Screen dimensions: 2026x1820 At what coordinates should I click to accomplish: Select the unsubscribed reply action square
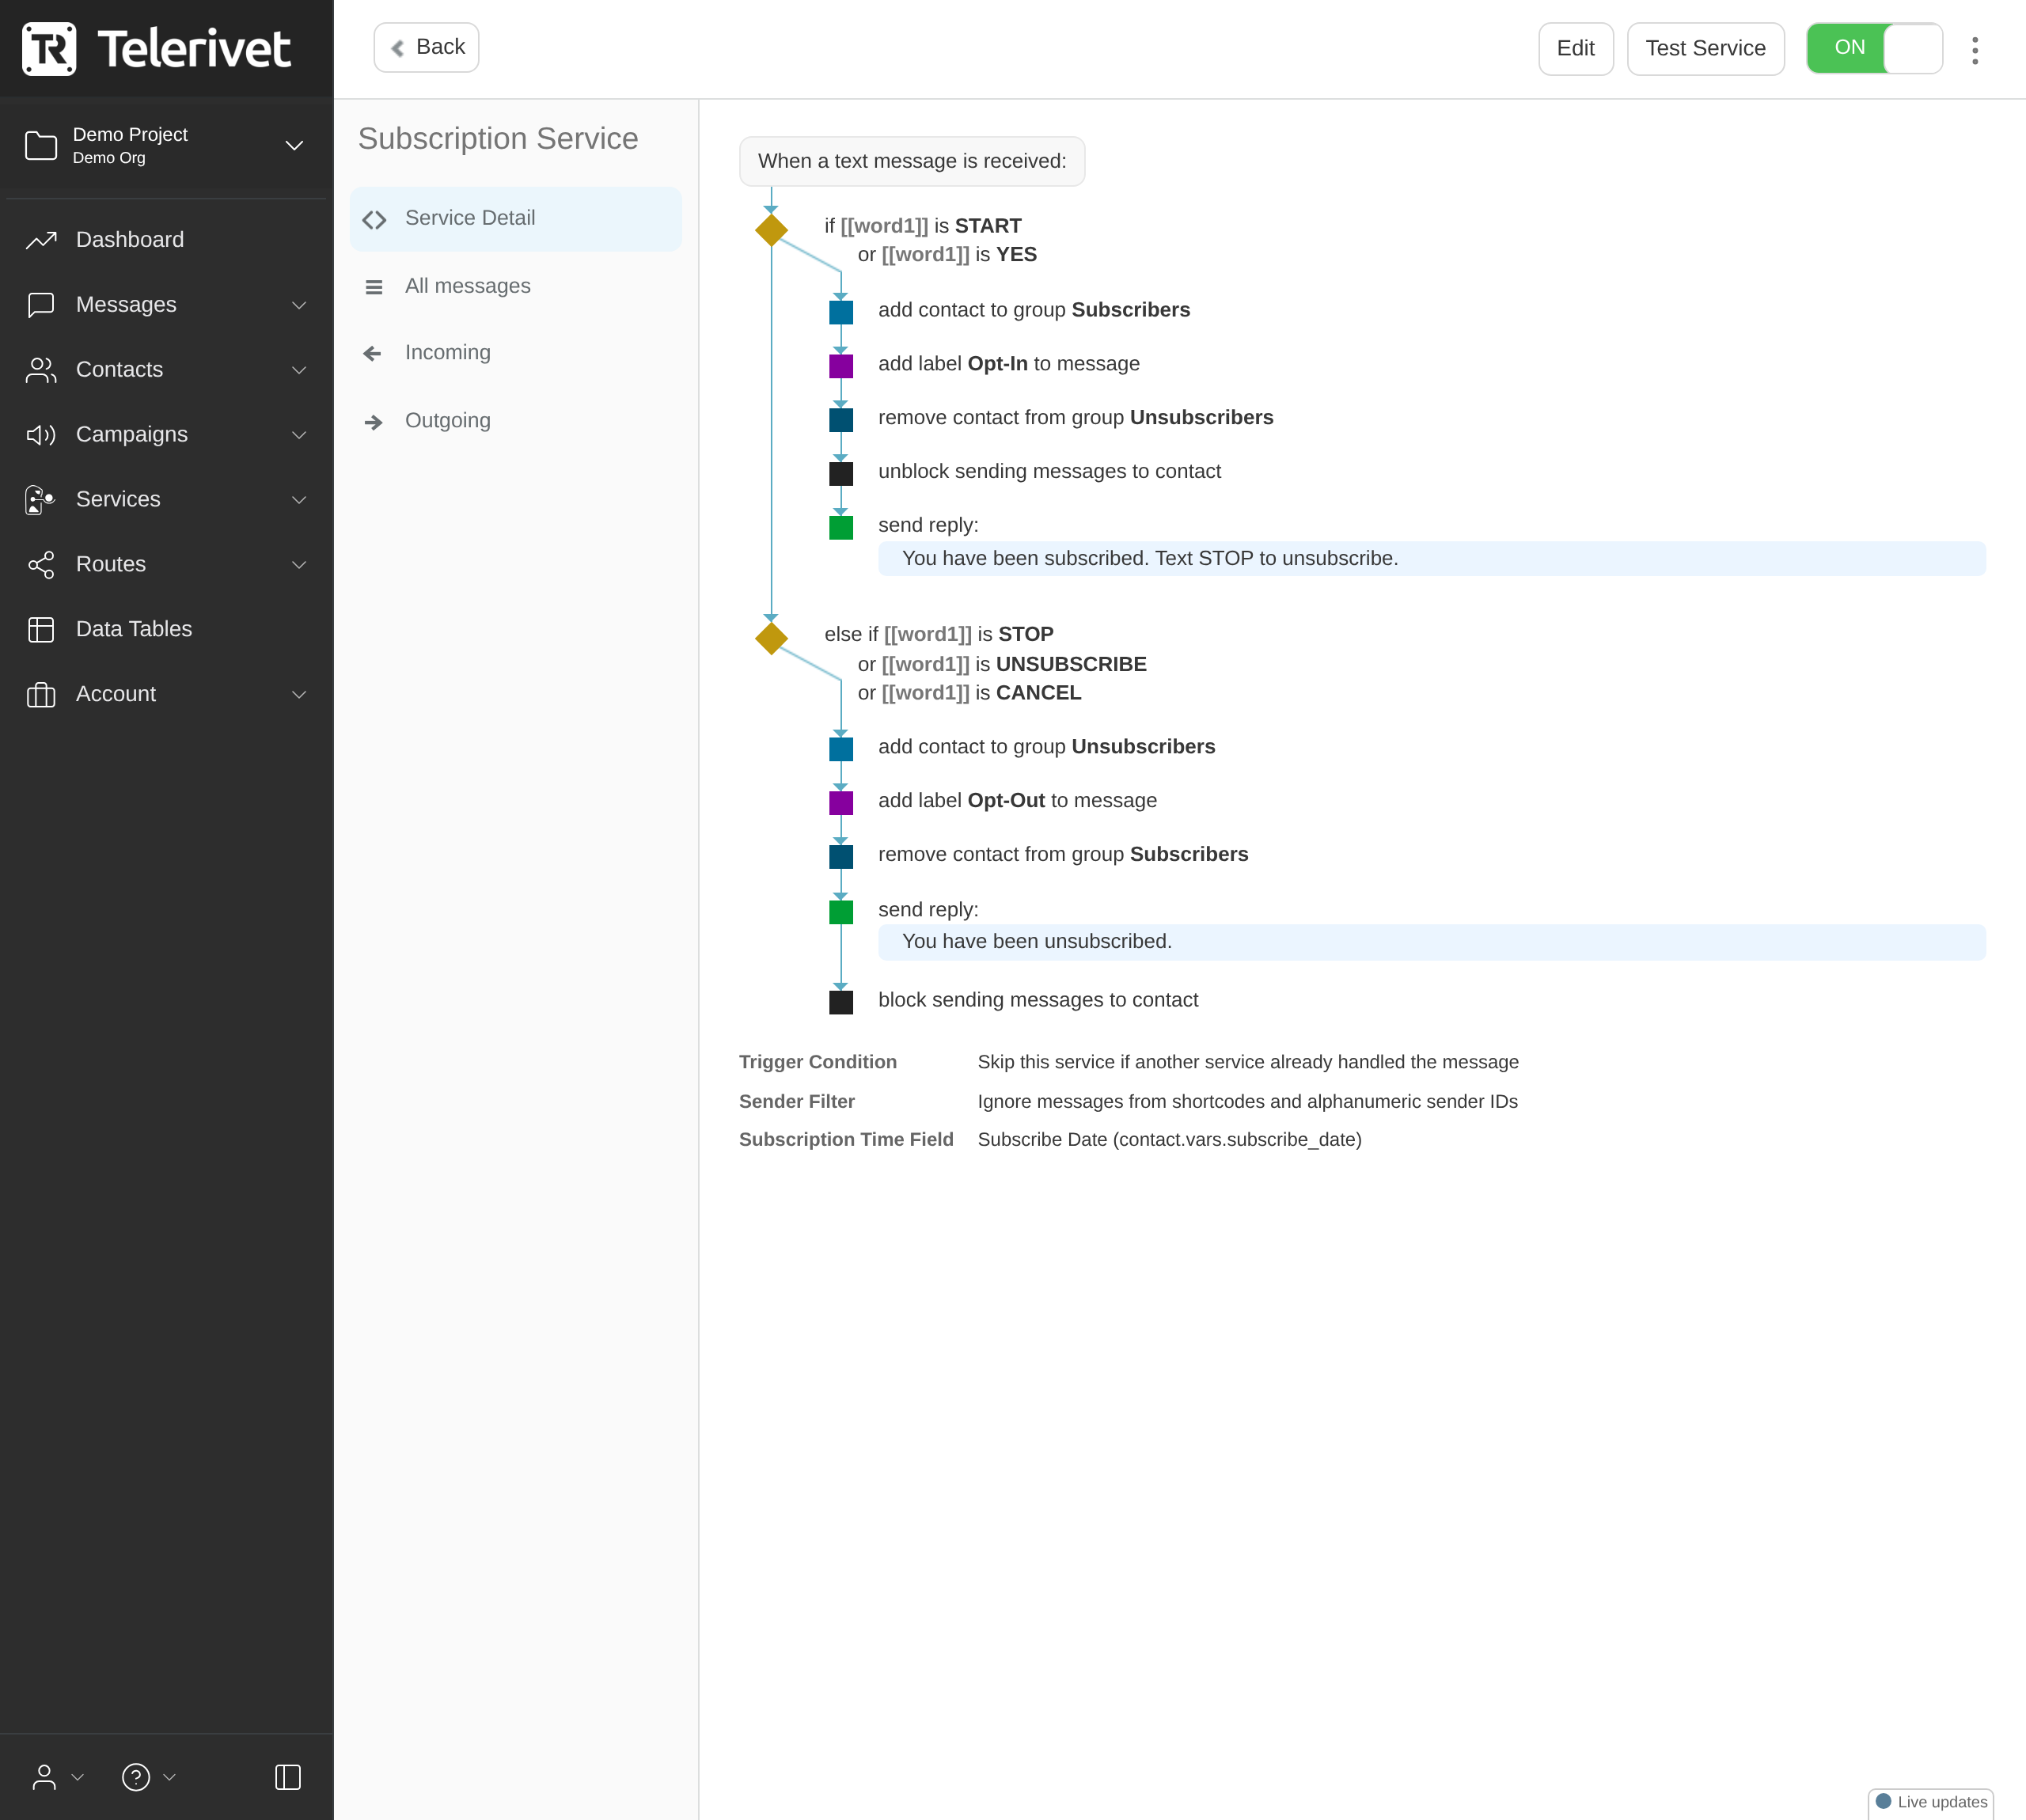tap(841, 912)
